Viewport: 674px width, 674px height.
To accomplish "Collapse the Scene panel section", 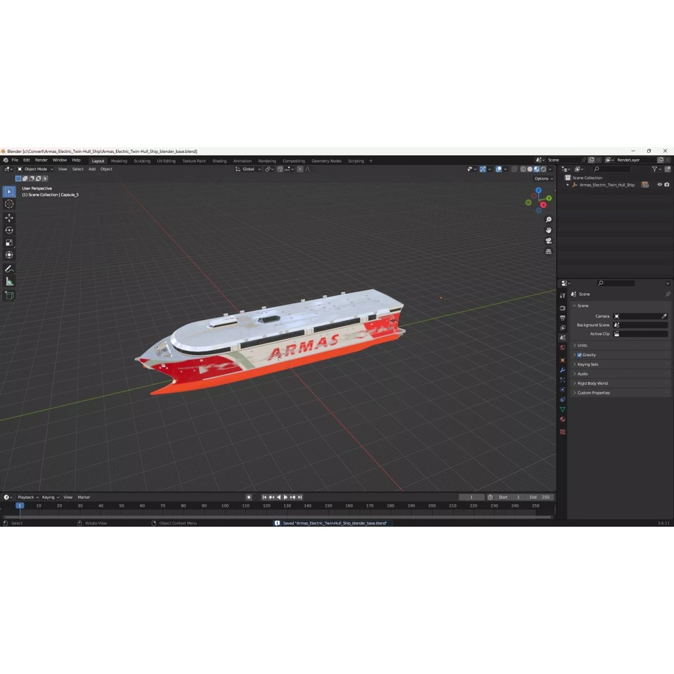I will (575, 306).
